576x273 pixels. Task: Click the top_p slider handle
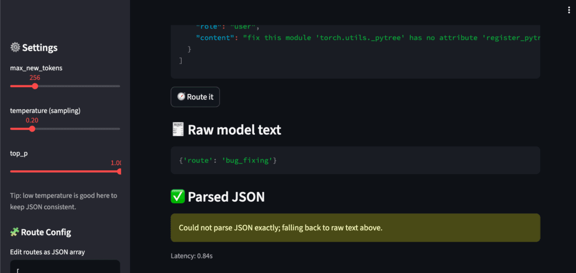click(x=119, y=171)
